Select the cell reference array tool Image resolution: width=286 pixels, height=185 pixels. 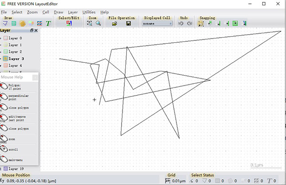pos(40,23)
